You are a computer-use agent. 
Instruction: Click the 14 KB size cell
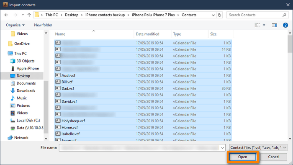tap(226, 49)
